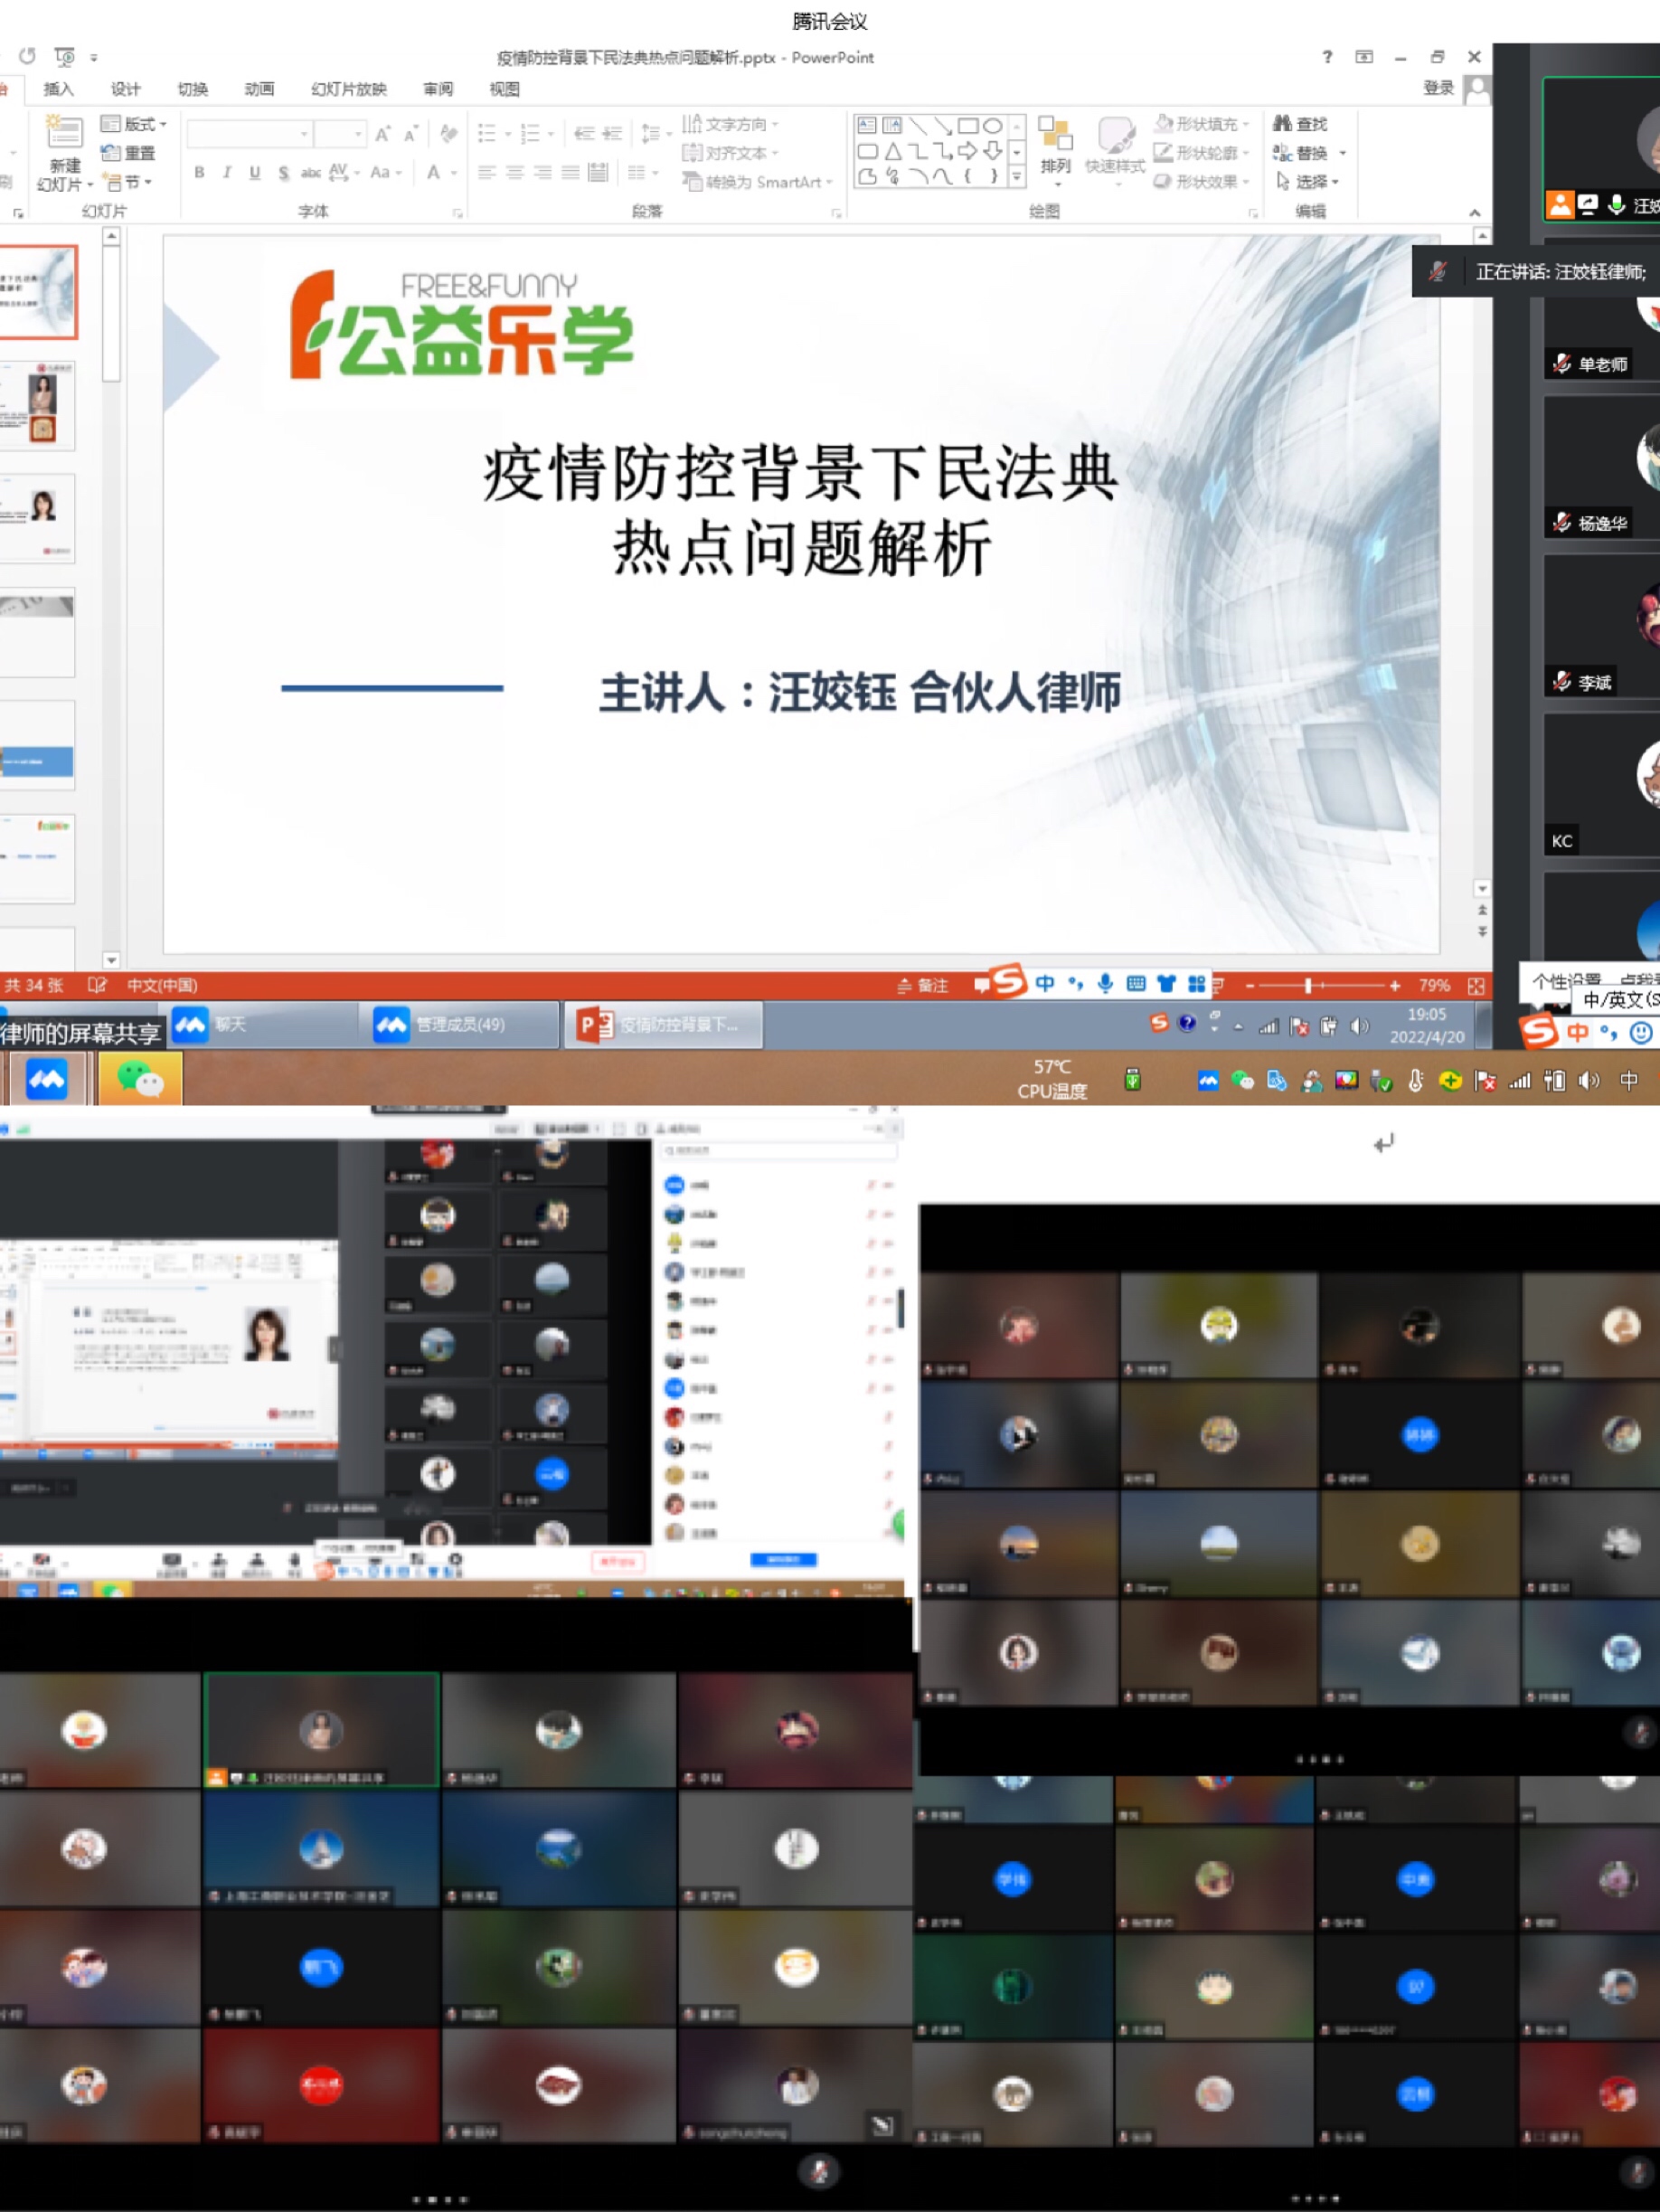
Task: Open the Shape Fill (形状填充) dropdown
Action: (x=1202, y=124)
